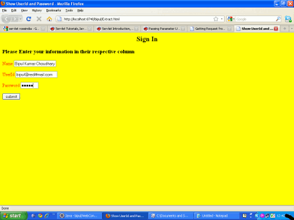The width and height of the screenshot is (294, 220).
Task: Open search engine dropdown beside Google icon
Action: [x=231, y=19]
